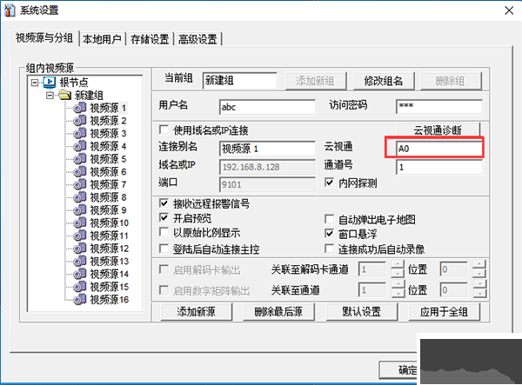Viewport: 522px width, 385px height.
Task: Focus the 用户名 input containing abc
Action: point(267,107)
